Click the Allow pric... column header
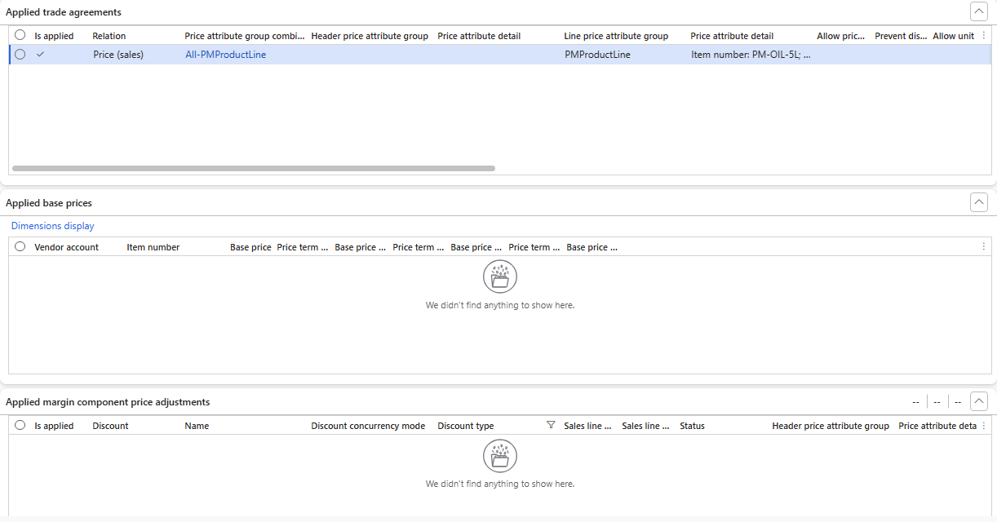The image size is (997, 522). click(841, 36)
